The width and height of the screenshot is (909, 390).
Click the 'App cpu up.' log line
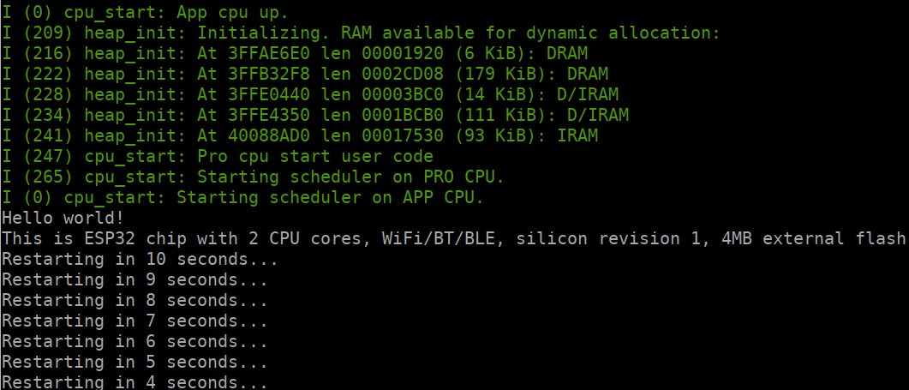tap(144, 12)
